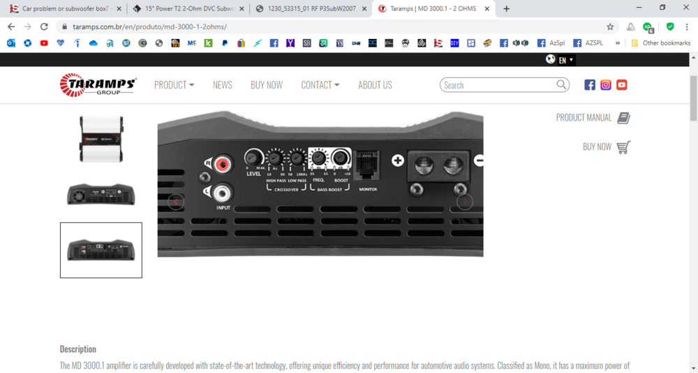The width and height of the screenshot is (698, 373).
Task: Expand the PRODUCT dropdown menu
Action: coord(174,85)
